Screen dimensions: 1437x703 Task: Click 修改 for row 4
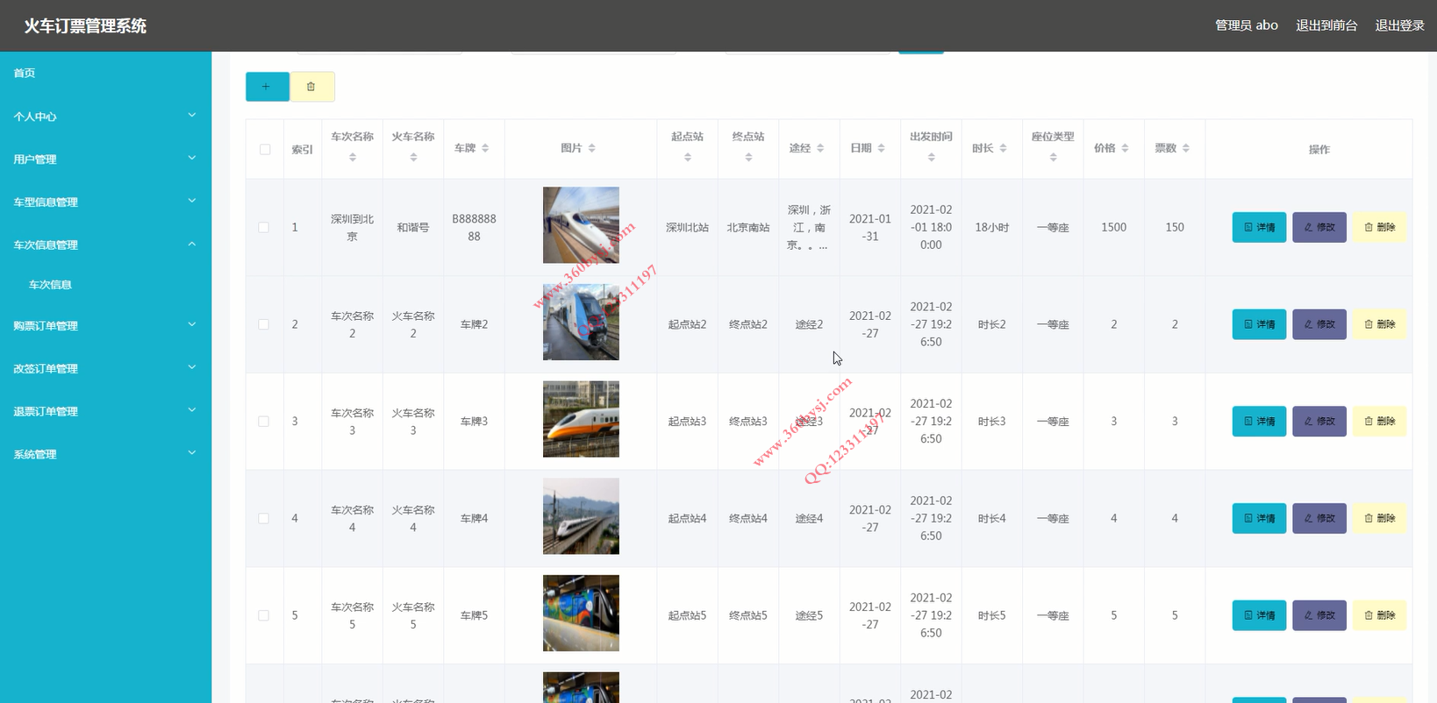click(x=1319, y=519)
